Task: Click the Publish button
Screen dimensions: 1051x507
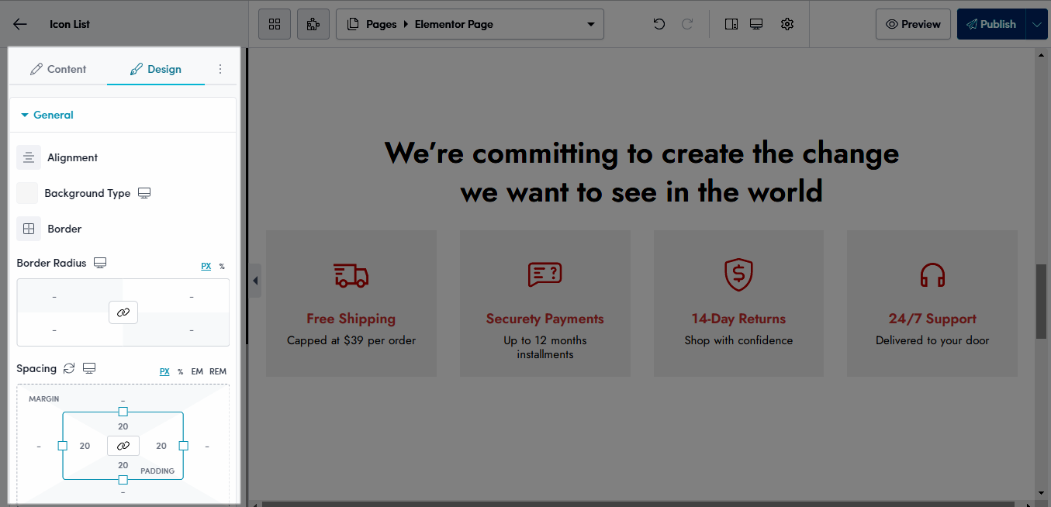Action: (991, 24)
